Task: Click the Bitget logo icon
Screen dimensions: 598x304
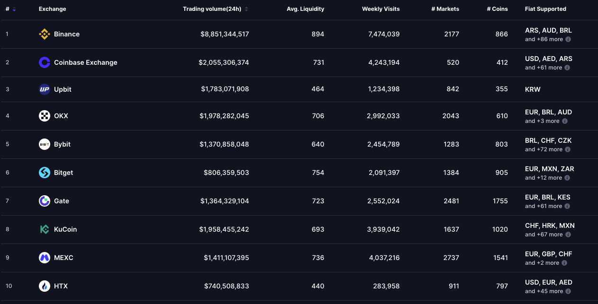Action: pos(45,173)
